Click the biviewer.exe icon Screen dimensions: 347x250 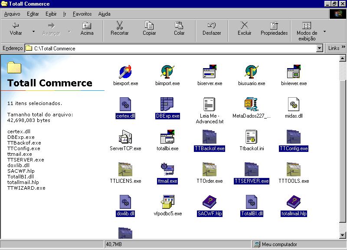point(294,72)
